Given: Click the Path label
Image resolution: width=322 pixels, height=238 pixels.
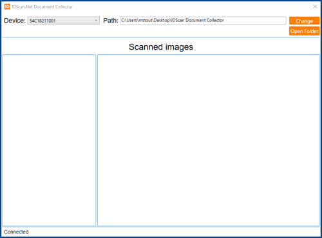Looking at the screenshot, I should click(x=111, y=21).
